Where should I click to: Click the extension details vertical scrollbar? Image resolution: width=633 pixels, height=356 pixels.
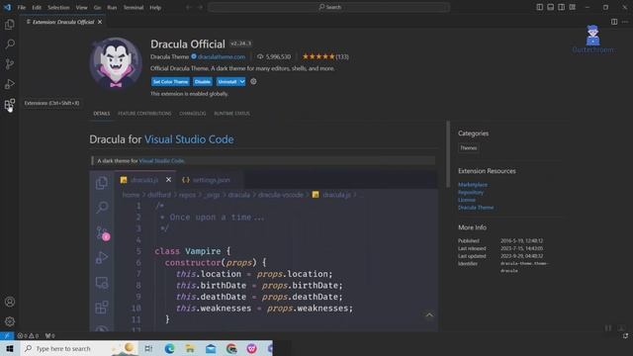[x=448, y=154]
